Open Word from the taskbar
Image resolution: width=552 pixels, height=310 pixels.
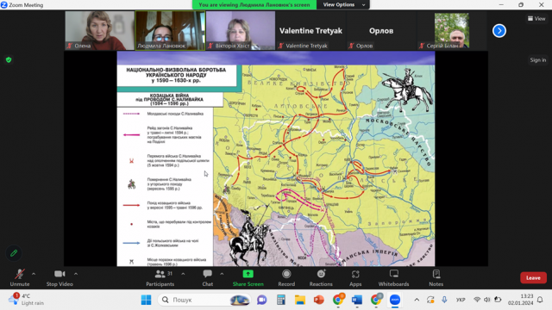click(x=357, y=300)
